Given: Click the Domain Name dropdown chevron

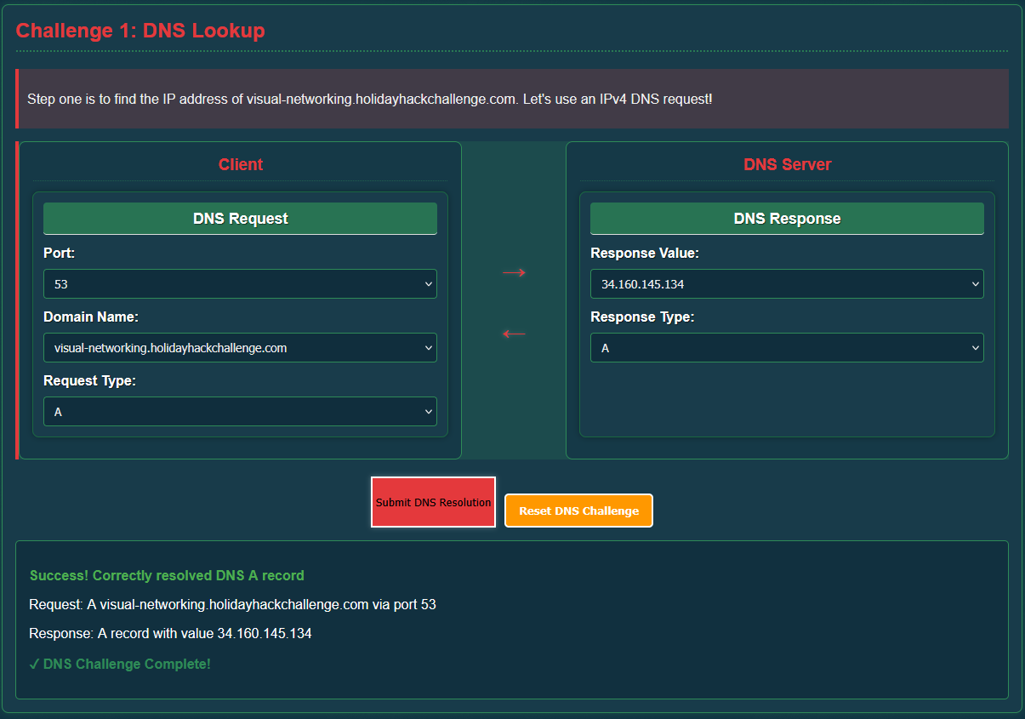Looking at the screenshot, I should [x=428, y=347].
